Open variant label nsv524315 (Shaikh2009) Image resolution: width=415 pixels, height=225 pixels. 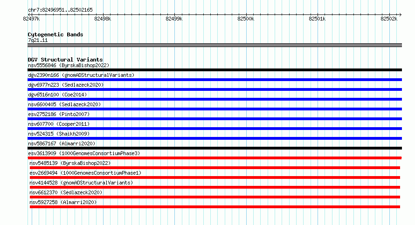(x=59, y=134)
